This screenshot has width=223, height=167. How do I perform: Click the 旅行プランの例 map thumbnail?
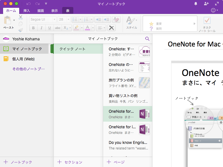144,83
